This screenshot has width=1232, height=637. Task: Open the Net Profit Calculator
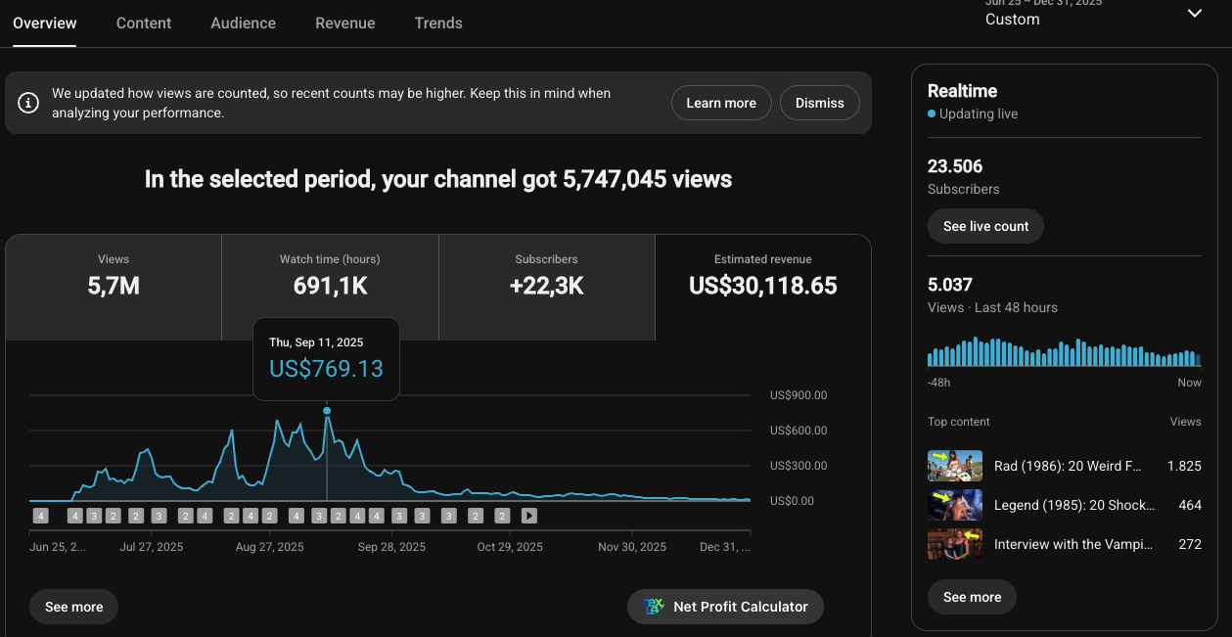pos(725,607)
